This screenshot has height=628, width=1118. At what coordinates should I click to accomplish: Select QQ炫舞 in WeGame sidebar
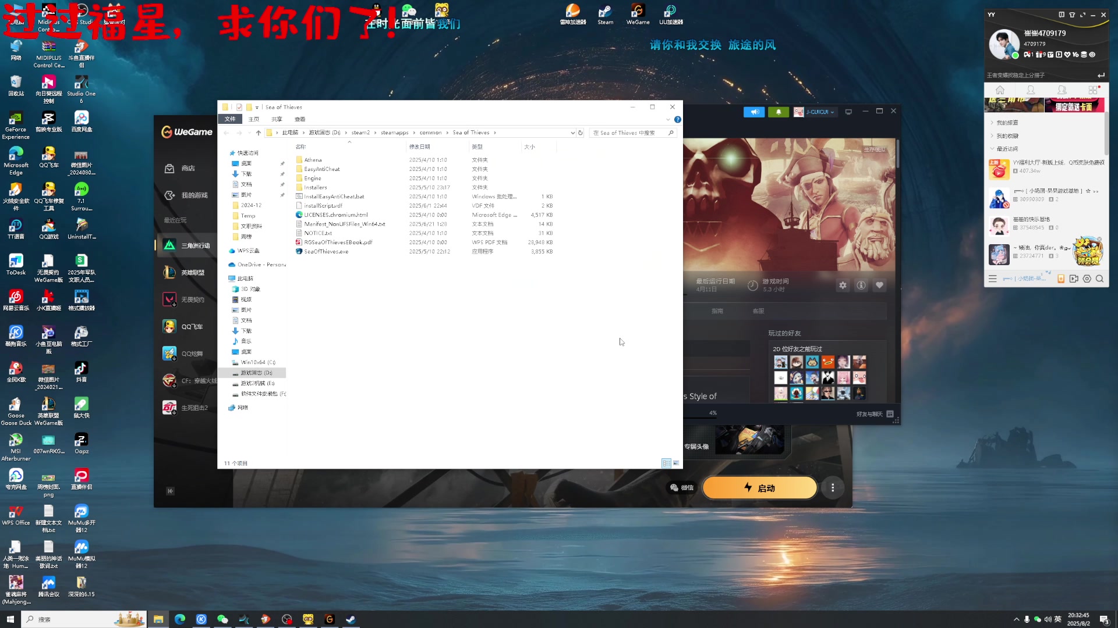click(183, 354)
